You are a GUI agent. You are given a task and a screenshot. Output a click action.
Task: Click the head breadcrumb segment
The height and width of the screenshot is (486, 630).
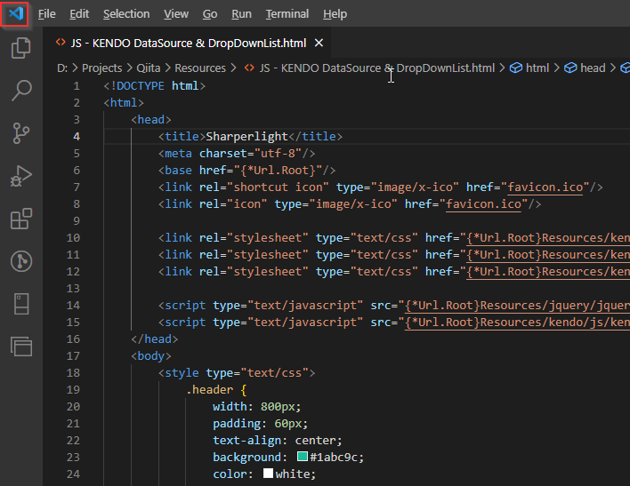[x=593, y=68]
